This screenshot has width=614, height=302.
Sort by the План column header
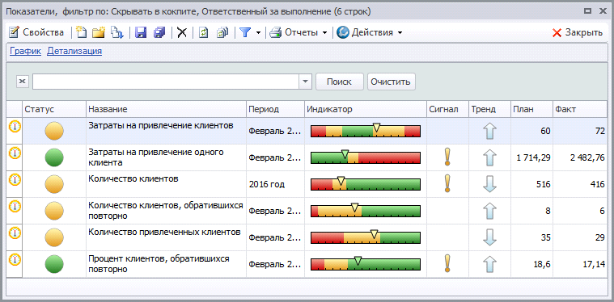[531, 109]
